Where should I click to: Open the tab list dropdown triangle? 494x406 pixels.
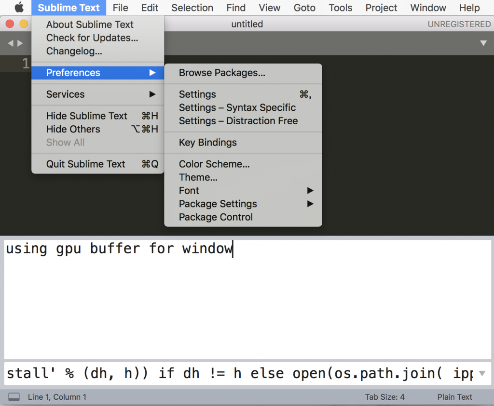tap(483, 43)
